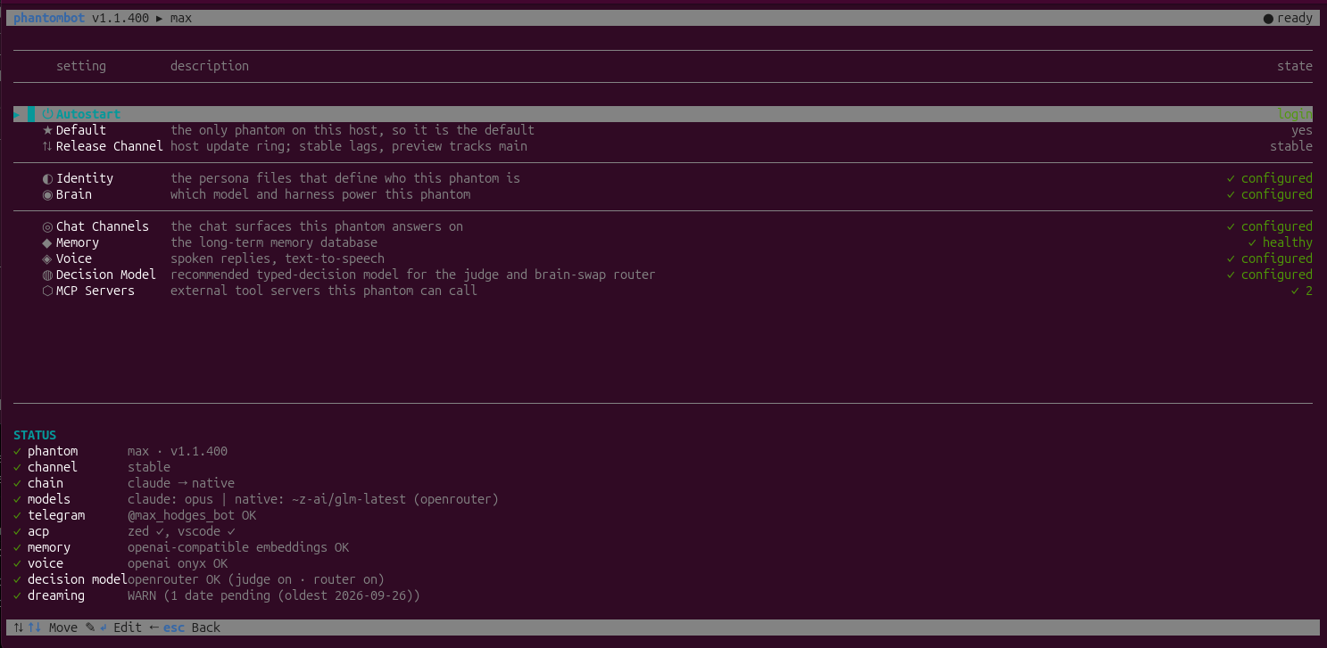Click the Brain setting icon
Screen dimensions: 1327x648
click(48, 194)
